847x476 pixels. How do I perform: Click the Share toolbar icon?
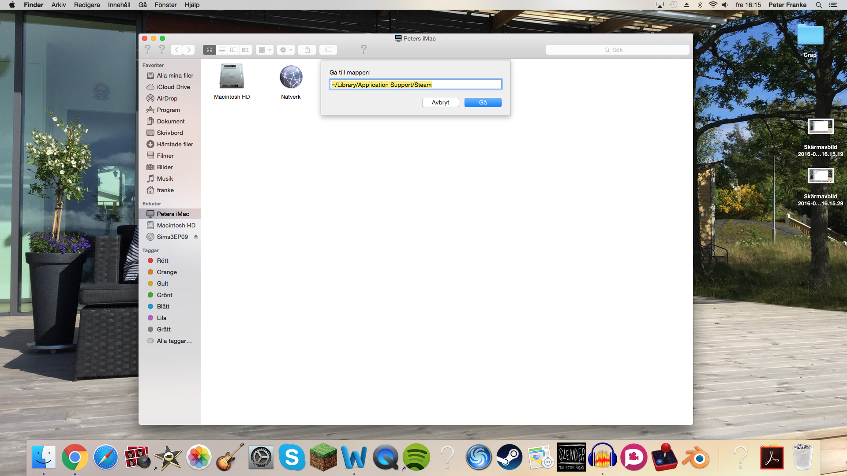coord(307,50)
